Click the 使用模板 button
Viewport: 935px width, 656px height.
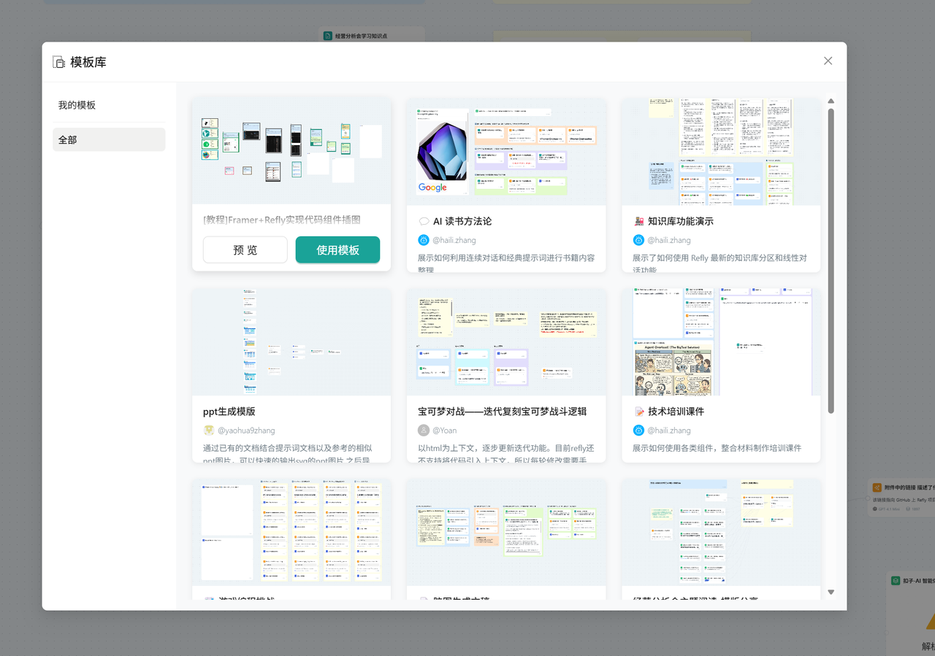(337, 250)
